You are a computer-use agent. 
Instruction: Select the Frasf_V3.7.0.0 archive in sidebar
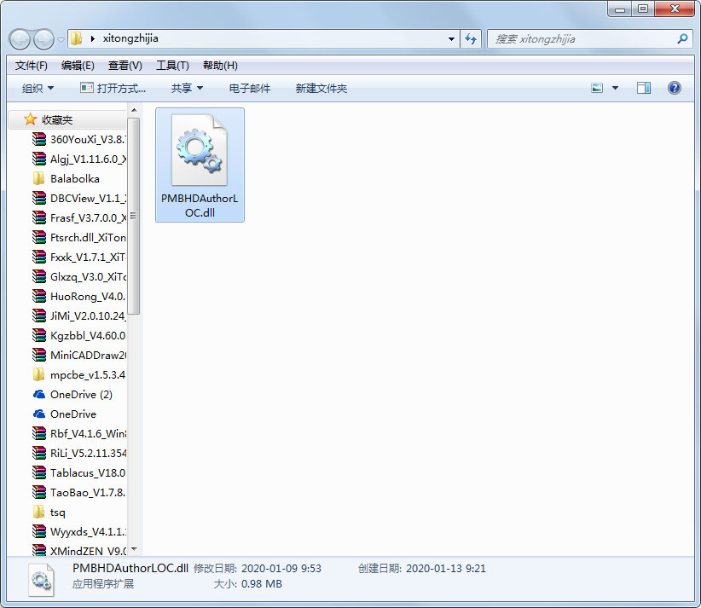[78, 218]
